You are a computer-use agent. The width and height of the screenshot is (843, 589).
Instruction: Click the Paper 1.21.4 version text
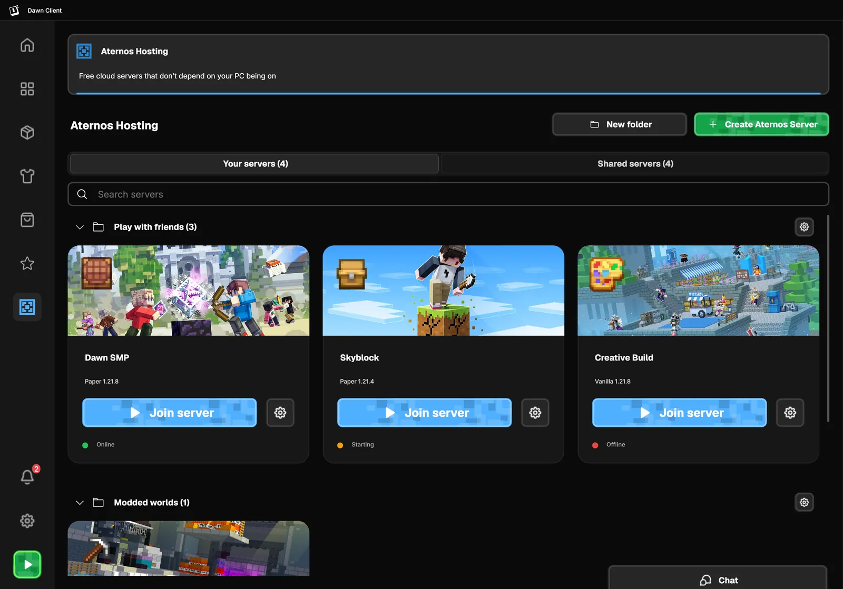[x=357, y=382]
